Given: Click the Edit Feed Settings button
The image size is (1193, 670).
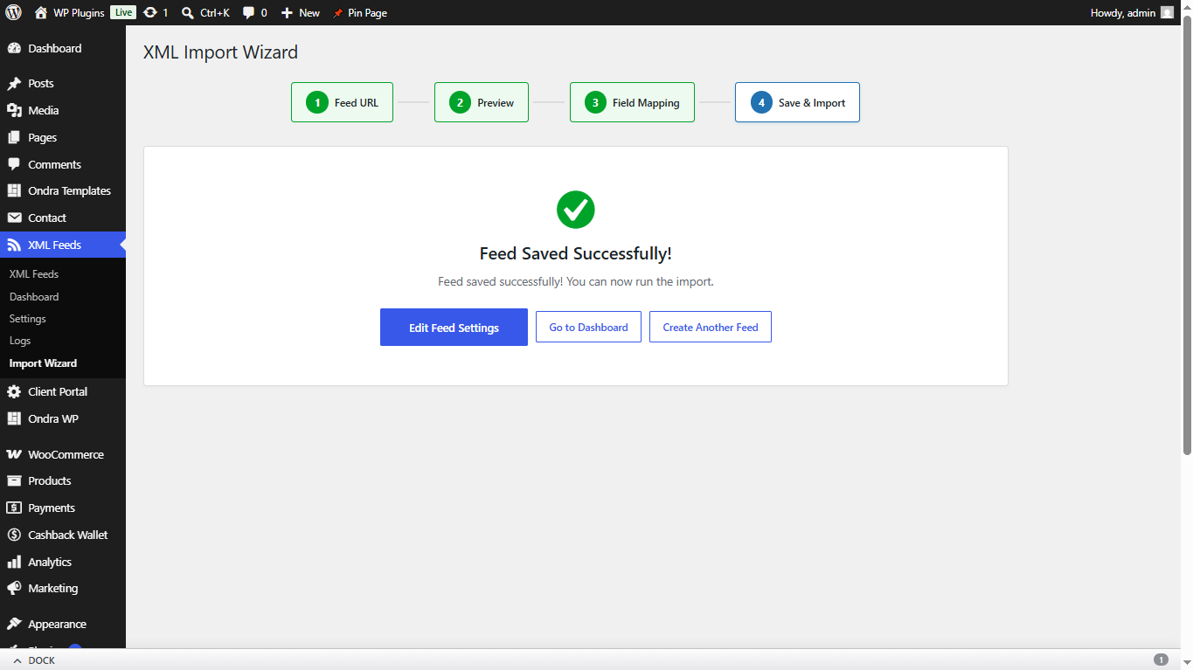Looking at the screenshot, I should coord(454,328).
